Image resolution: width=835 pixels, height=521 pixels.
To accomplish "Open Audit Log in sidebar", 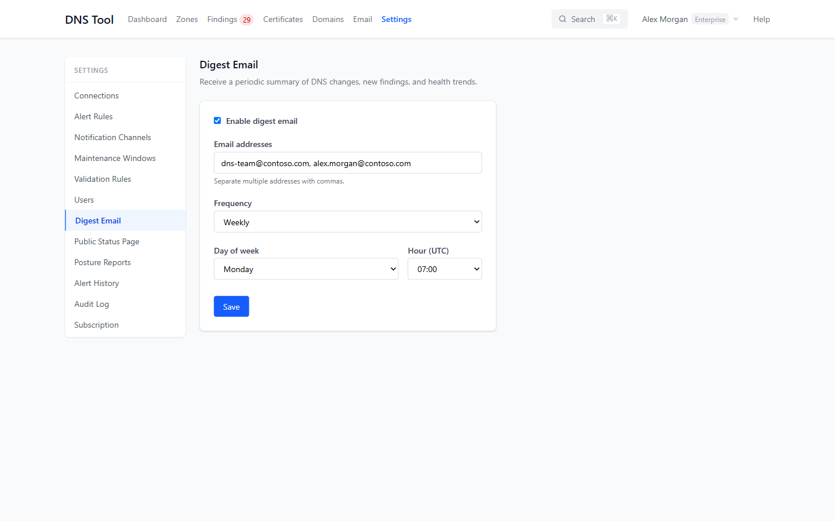I will pos(125,304).
